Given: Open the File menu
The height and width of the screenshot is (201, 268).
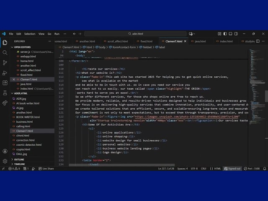Looking at the screenshot, I should [11, 34].
